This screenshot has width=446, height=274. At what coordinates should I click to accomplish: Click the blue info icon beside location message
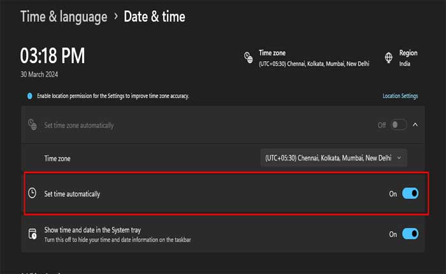29,96
